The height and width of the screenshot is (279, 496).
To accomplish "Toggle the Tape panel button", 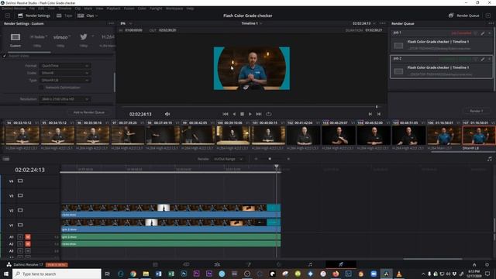I will click(64, 15).
